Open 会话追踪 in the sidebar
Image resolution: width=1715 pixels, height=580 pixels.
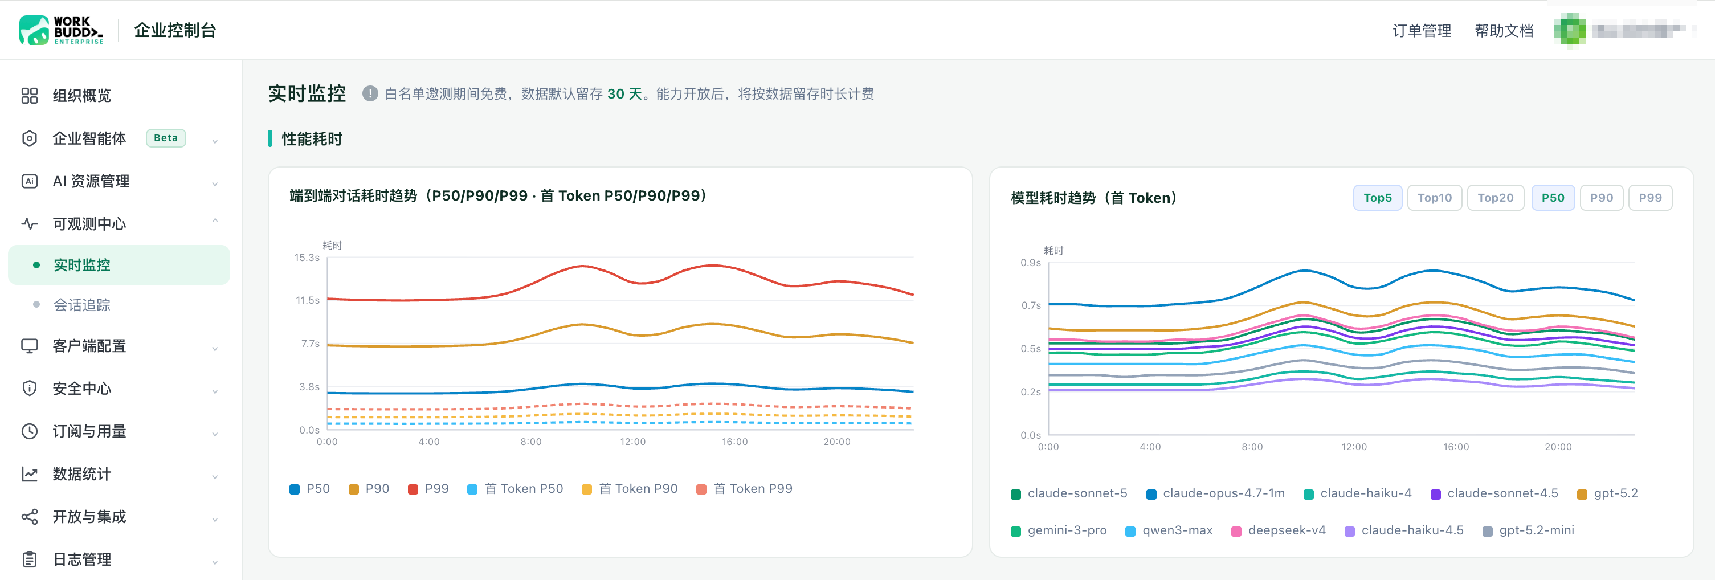(119, 305)
